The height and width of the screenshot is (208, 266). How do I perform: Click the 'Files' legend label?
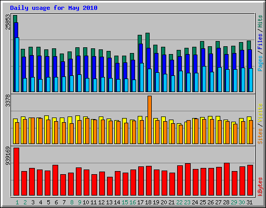(x=260, y=42)
